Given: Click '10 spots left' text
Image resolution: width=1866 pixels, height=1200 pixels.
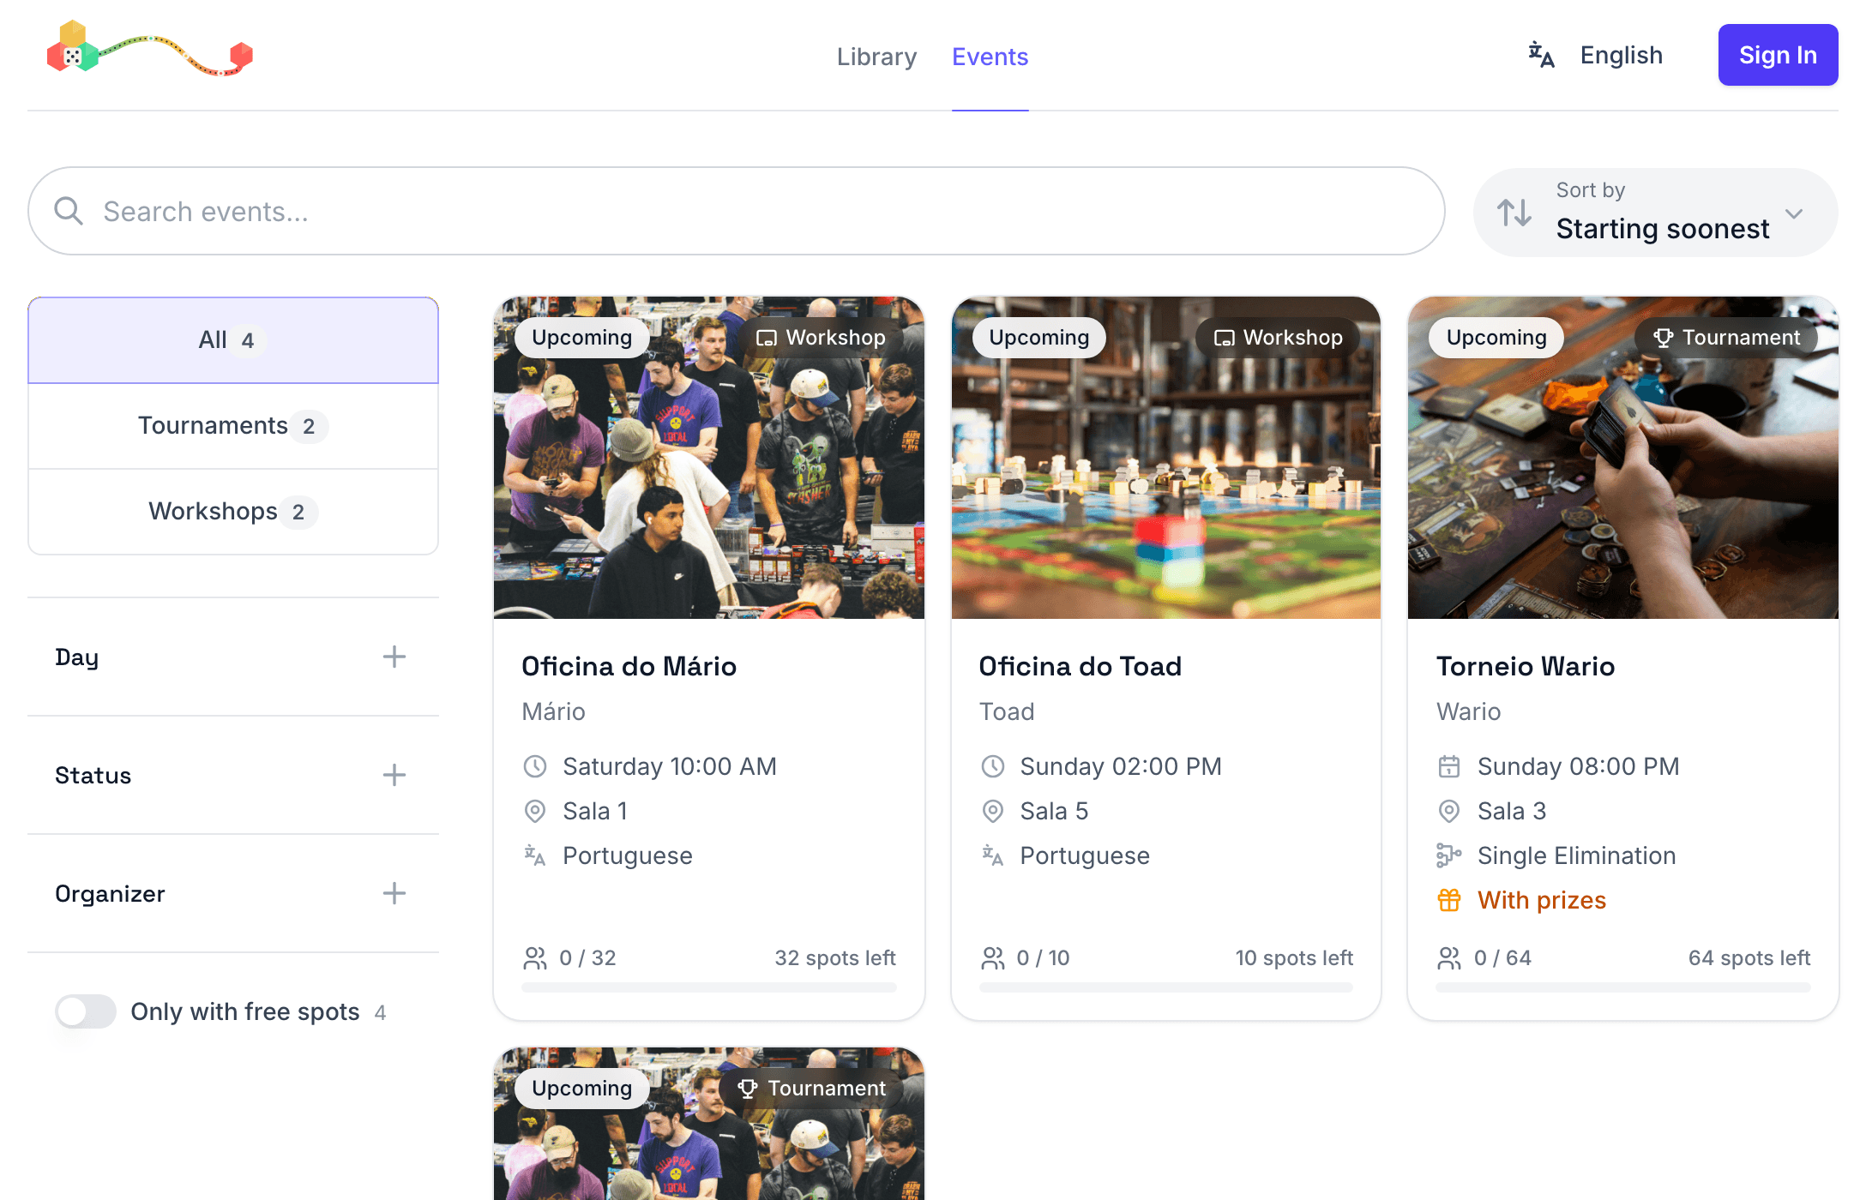Looking at the screenshot, I should point(1294,958).
